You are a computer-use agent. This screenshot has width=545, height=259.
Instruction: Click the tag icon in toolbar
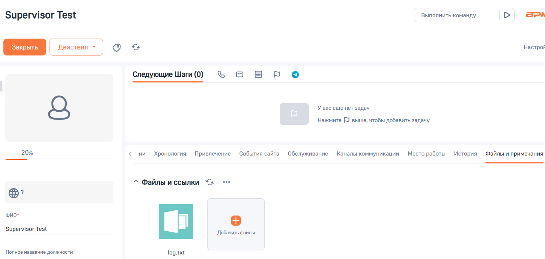coord(117,48)
